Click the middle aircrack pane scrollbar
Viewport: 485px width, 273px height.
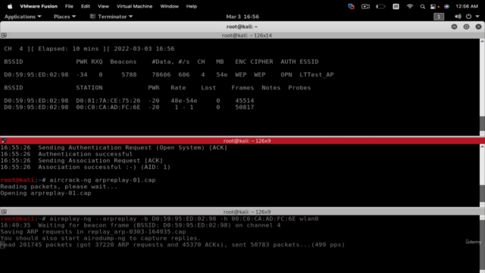(x=482, y=175)
